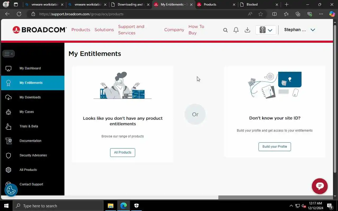Screen dimensions: 338x211
Task: Click the taskbar search box
Action: (x=58, y=206)
